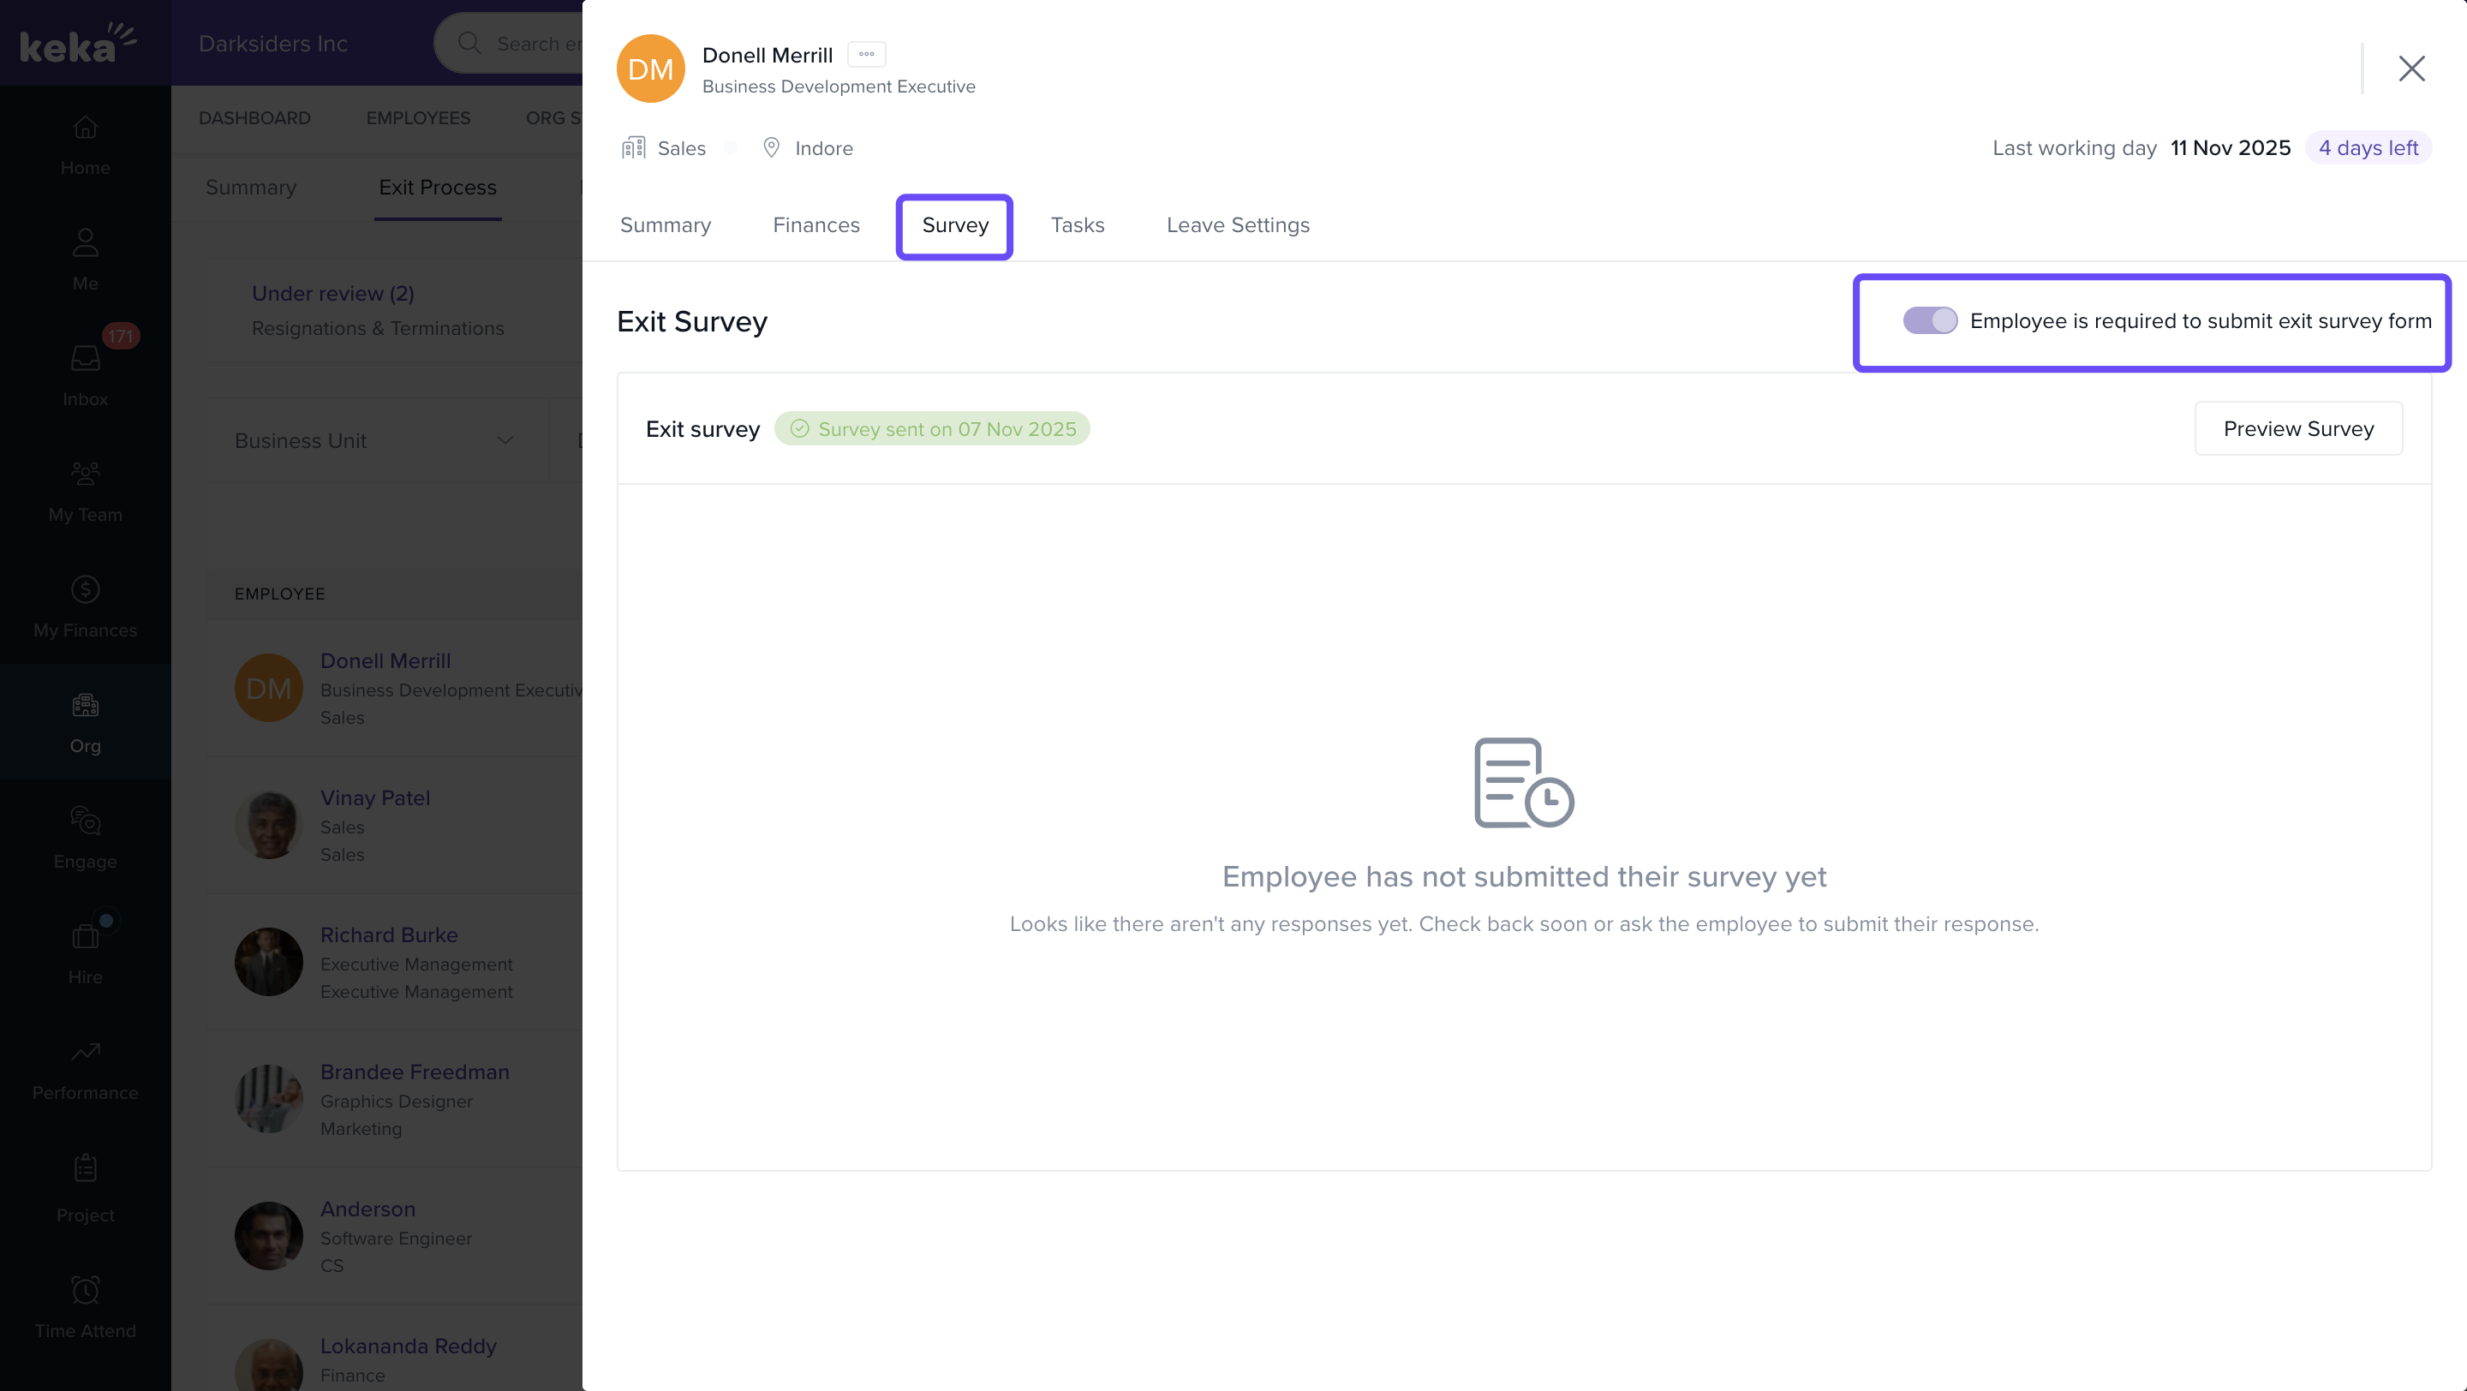
Task: Open My Team from sidebar
Action: (86, 474)
